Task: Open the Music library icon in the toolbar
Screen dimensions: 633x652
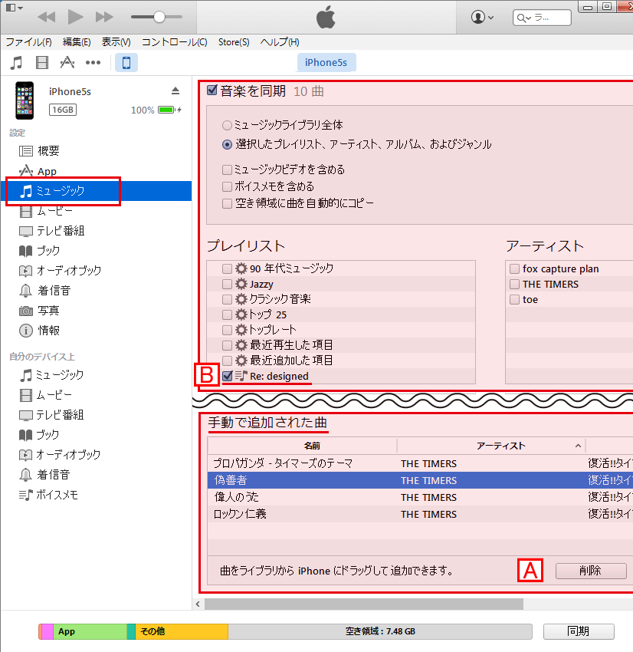Action: coord(16,62)
